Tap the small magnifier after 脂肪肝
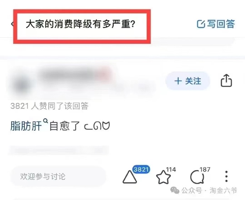245x200 pixels. tap(45, 121)
